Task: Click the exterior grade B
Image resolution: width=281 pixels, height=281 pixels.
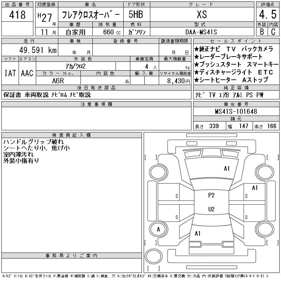Action: pyautogui.click(x=262, y=32)
